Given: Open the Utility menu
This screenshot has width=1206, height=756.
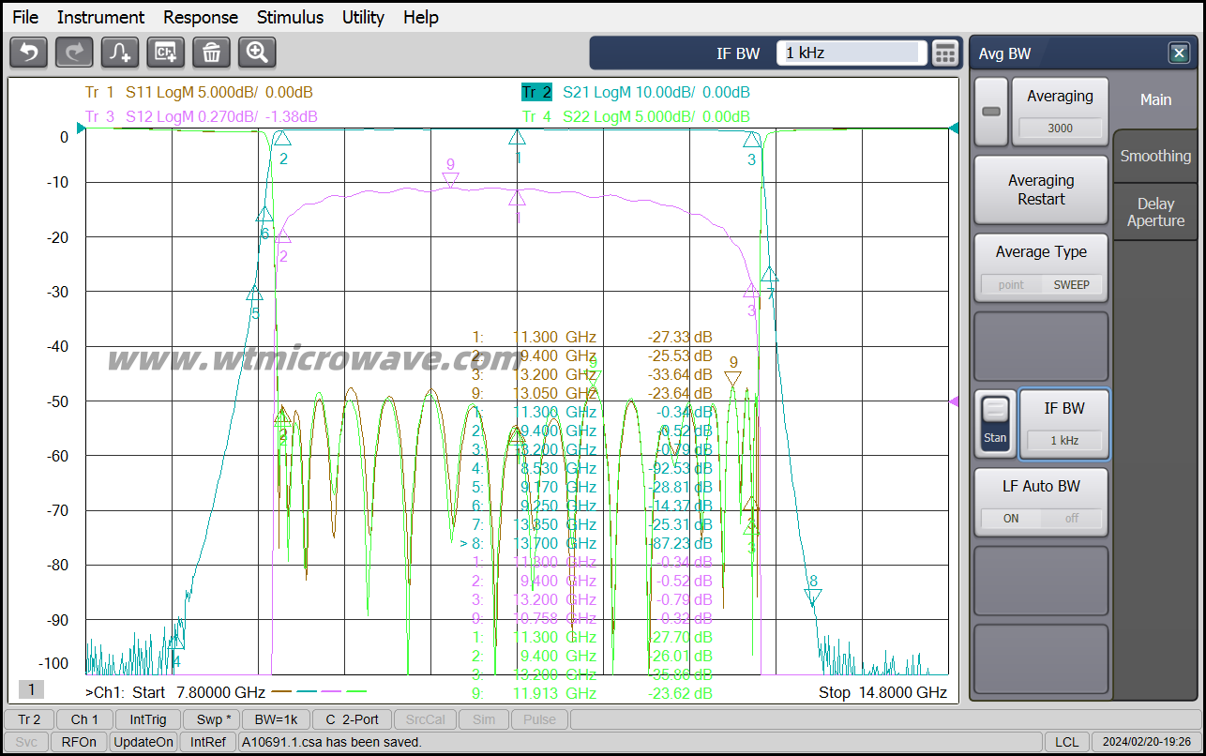Looking at the screenshot, I should 363,17.
